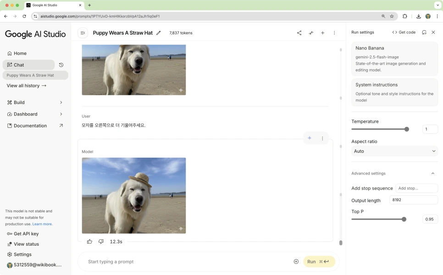Expand the Dashboard menu
The width and height of the screenshot is (443, 275).
coord(35,114)
